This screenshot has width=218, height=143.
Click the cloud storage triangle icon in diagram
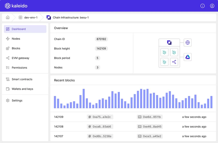click(x=187, y=57)
